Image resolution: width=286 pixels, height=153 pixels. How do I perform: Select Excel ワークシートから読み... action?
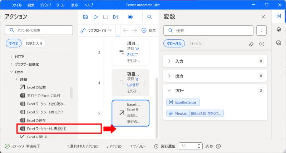coord(43,104)
